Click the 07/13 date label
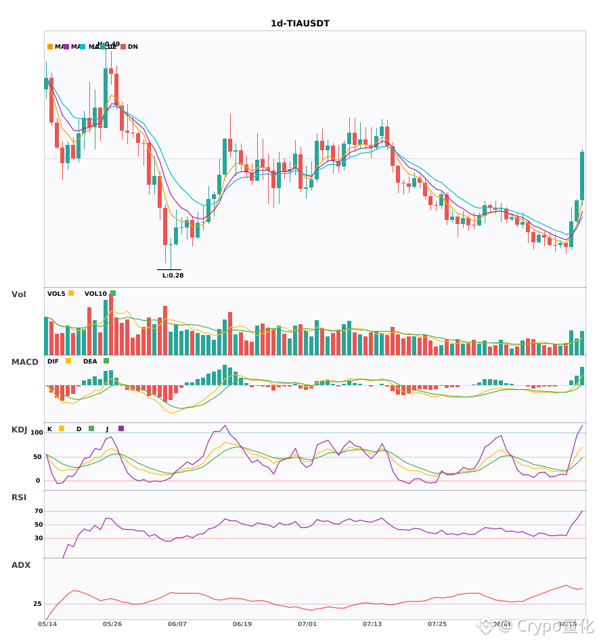The width and height of the screenshot is (599, 643). click(372, 624)
